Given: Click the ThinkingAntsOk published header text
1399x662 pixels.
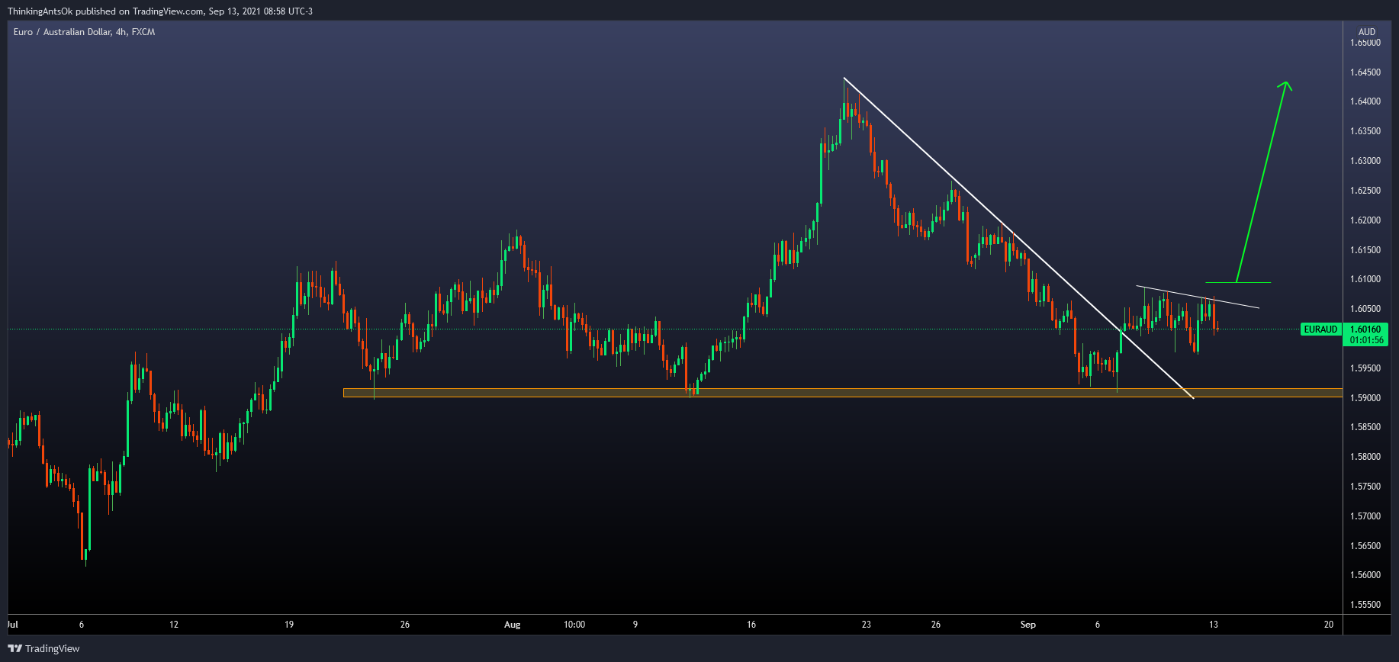Looking at the screenshot, I should tap(160, 11).
